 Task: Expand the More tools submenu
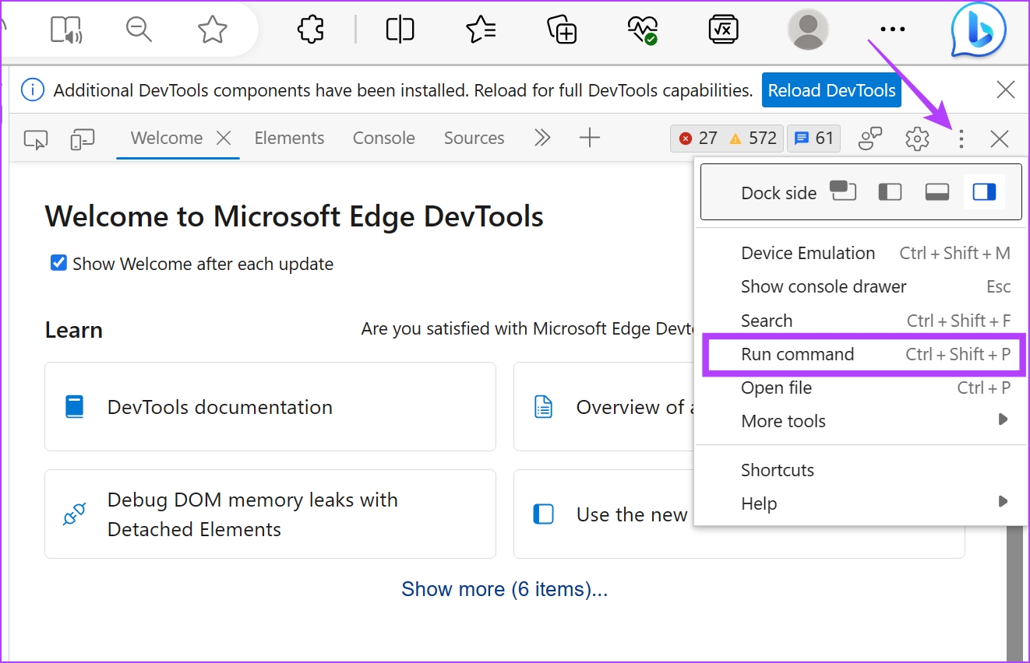tap(860, 421)
